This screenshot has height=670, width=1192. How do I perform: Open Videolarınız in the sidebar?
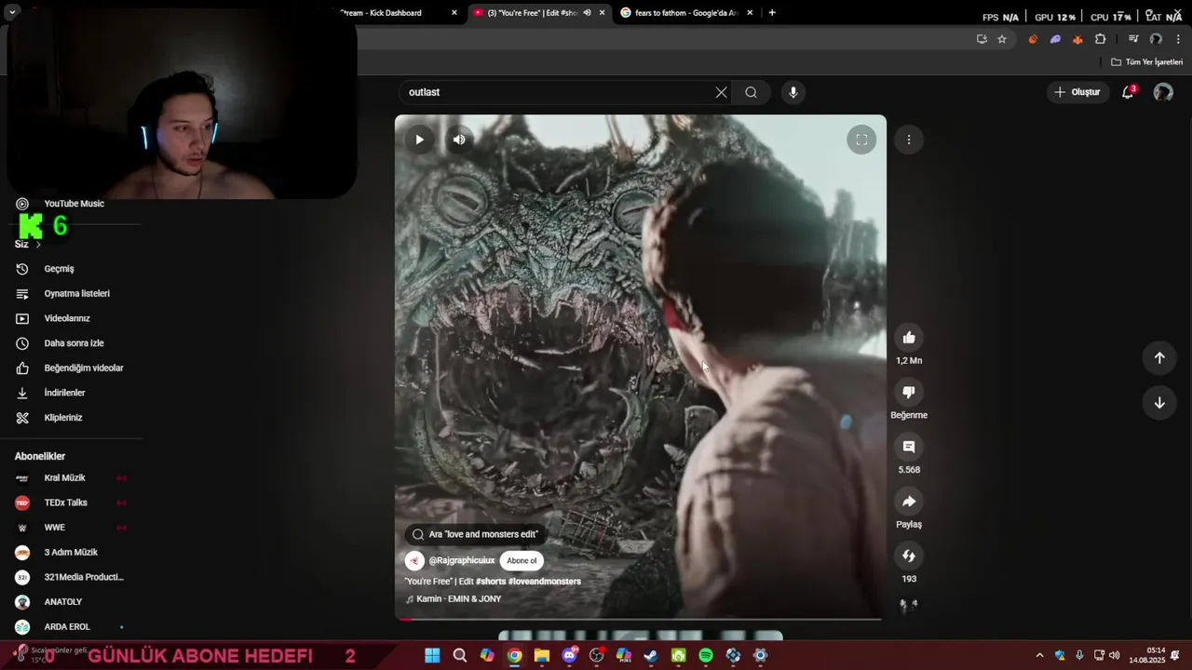coord(67,318)
